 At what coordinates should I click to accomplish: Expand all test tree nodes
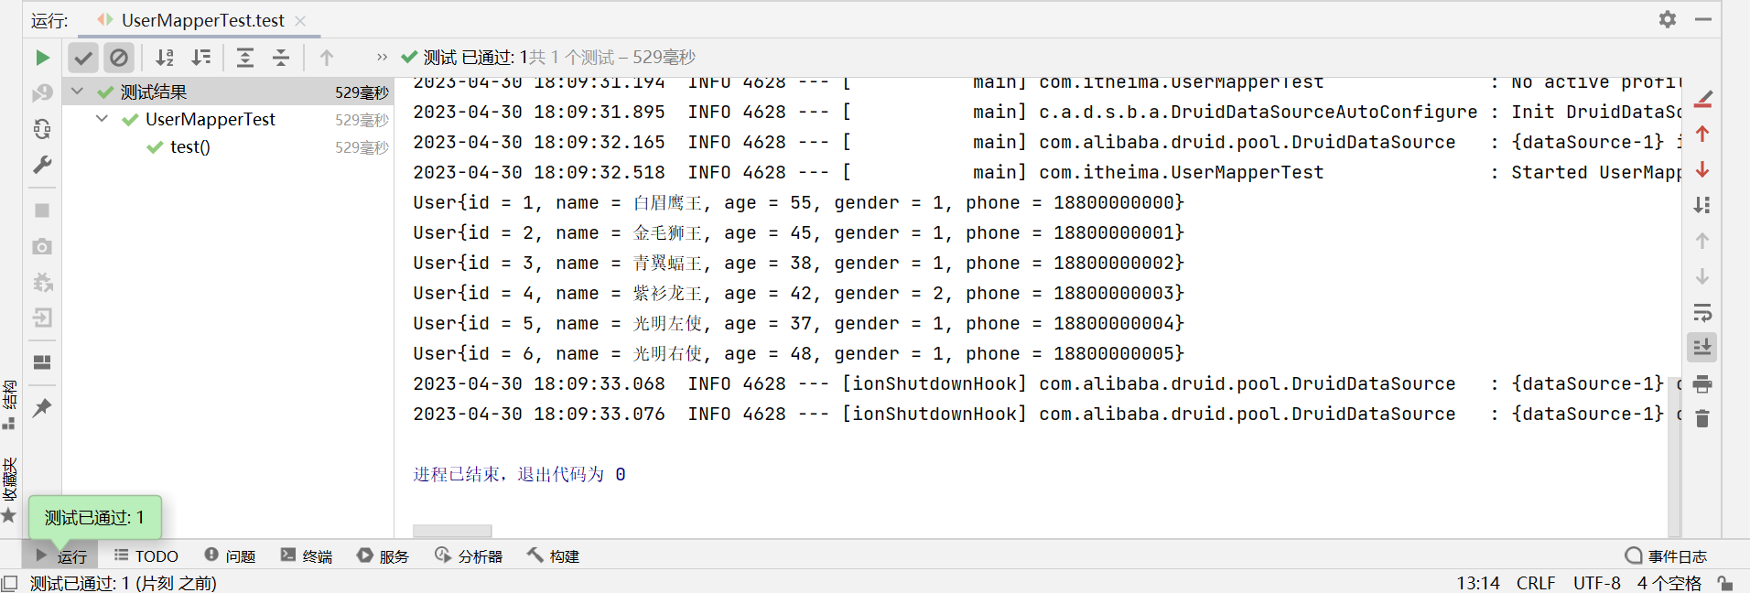click(245, 58)
